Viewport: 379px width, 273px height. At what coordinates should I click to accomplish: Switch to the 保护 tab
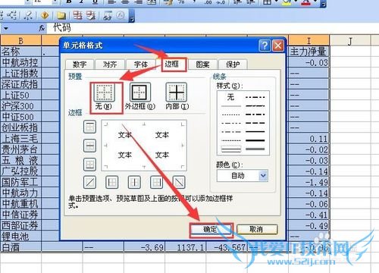point(233,64)
